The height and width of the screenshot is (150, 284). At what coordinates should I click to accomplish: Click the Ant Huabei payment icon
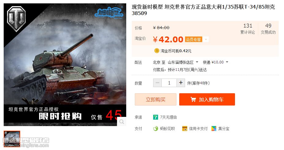click(156, 129)
